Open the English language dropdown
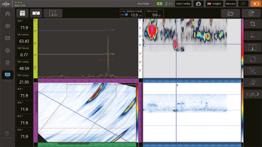 point(214,4)
